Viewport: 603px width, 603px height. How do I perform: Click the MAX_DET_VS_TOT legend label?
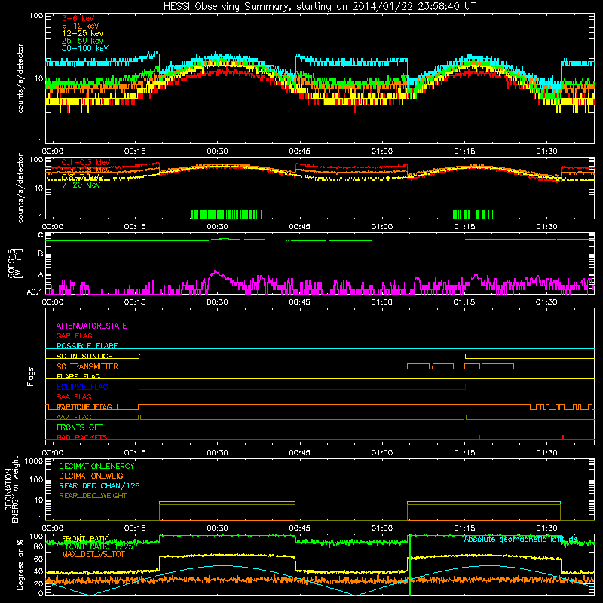click(x=93, y=554)
